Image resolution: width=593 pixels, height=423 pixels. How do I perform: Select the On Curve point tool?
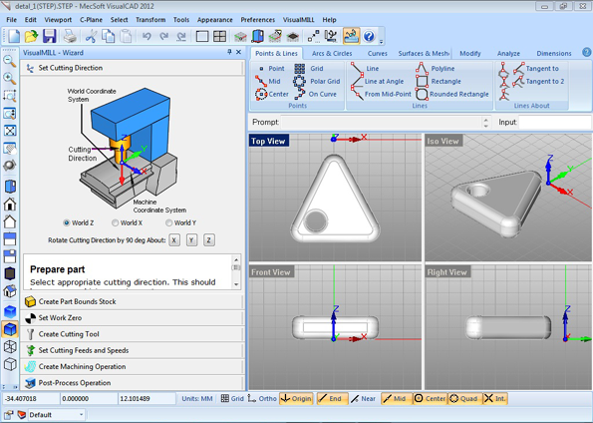[315, 94]
